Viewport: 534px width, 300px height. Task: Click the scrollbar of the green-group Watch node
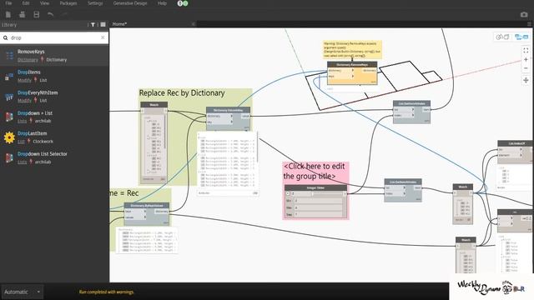pos(165,132)
